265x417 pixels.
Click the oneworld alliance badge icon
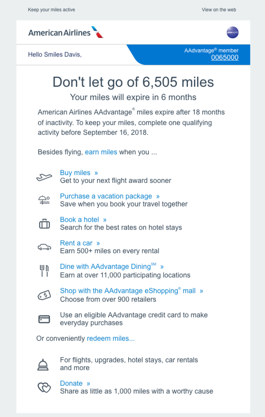(233, 33)
